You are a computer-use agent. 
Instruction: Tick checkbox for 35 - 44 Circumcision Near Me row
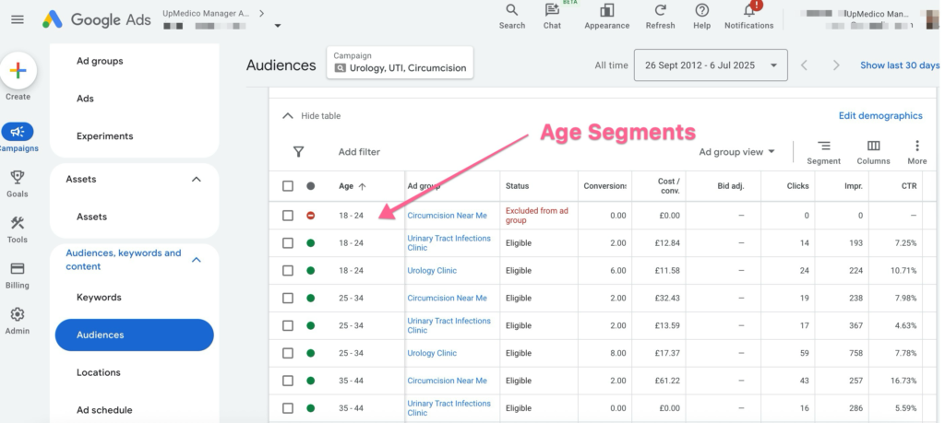[x=288, y=381]
